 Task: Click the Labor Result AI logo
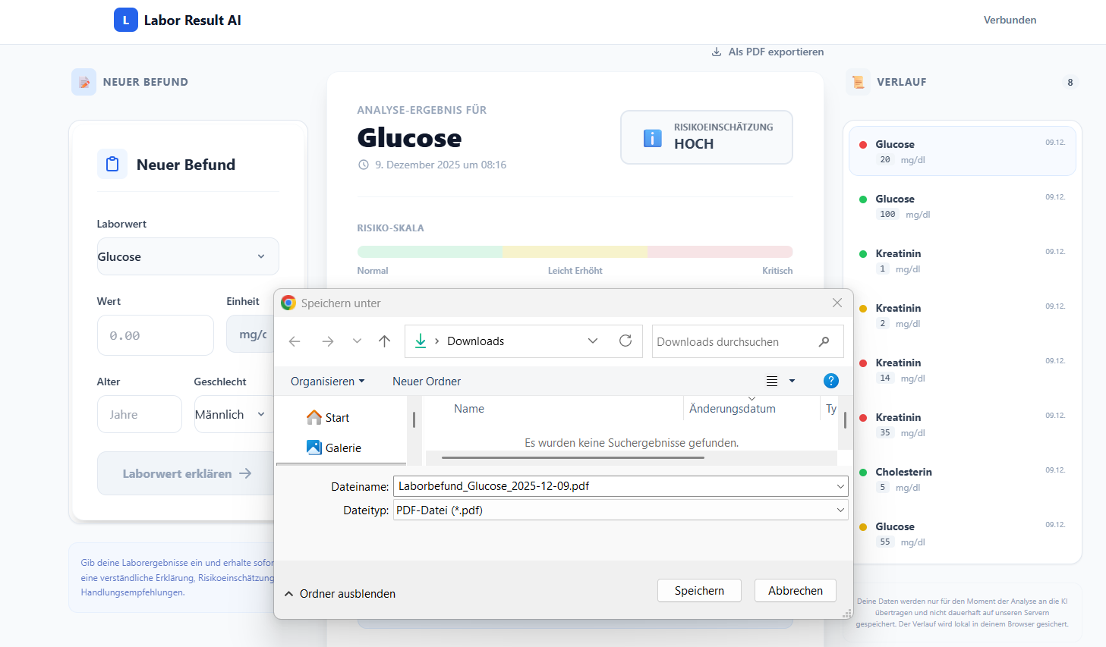(126, 20)
